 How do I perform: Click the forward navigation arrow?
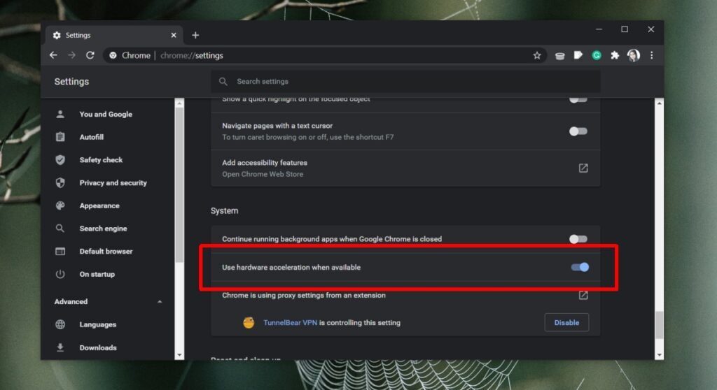tap(72, 55)
